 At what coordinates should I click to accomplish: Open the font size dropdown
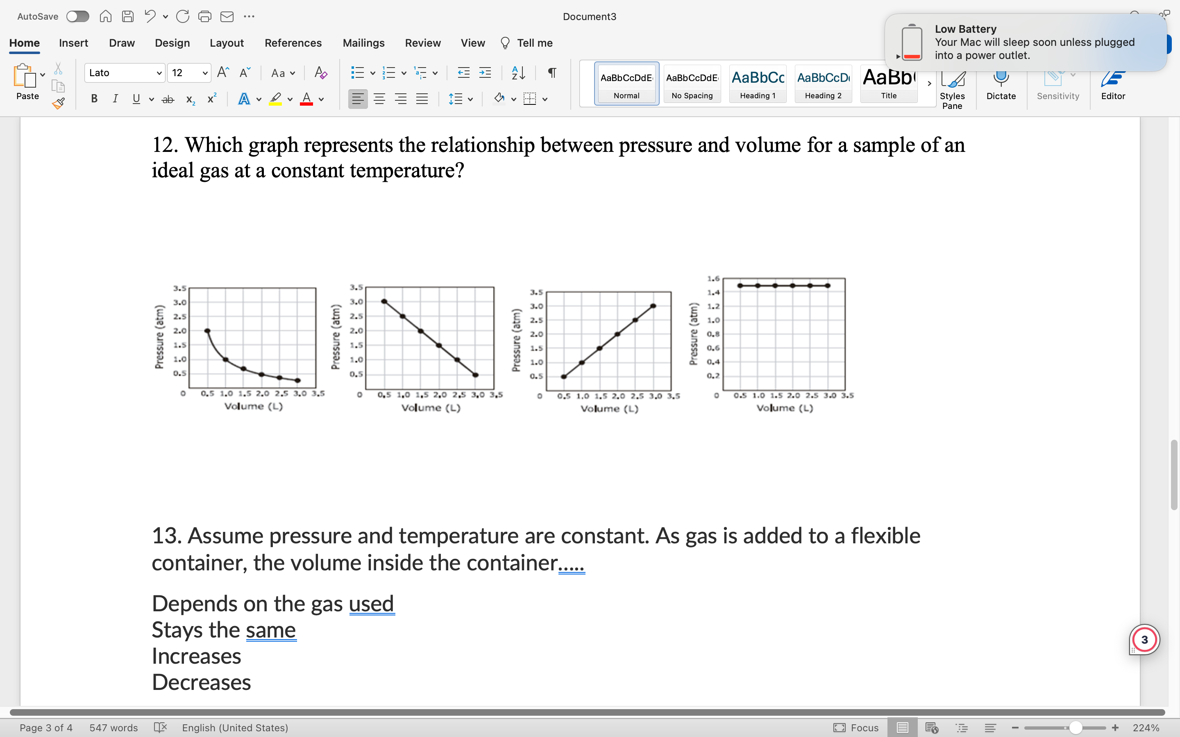tap(205, 73)
